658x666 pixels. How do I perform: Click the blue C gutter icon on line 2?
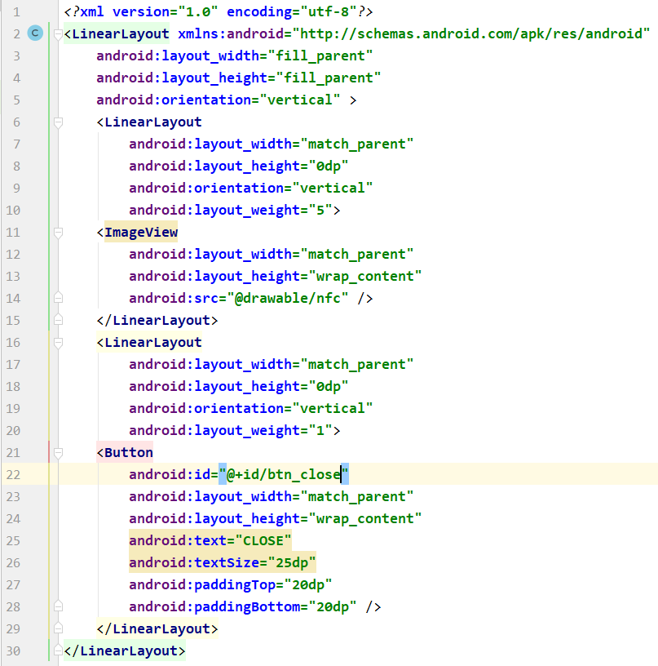(35, 33)
